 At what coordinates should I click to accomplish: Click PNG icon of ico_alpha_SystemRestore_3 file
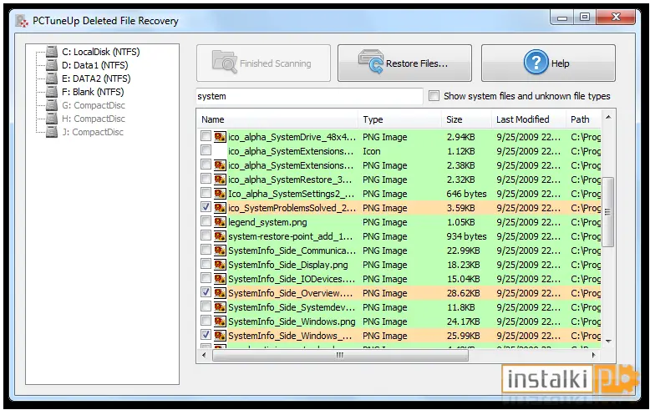point(220,180)
